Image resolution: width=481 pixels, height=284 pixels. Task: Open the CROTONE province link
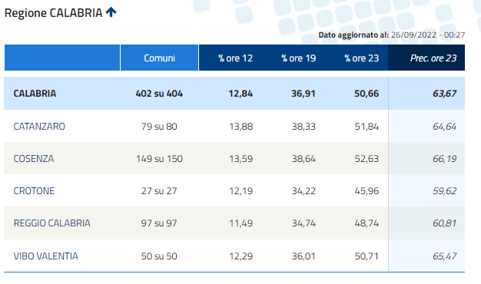[34, 191]
